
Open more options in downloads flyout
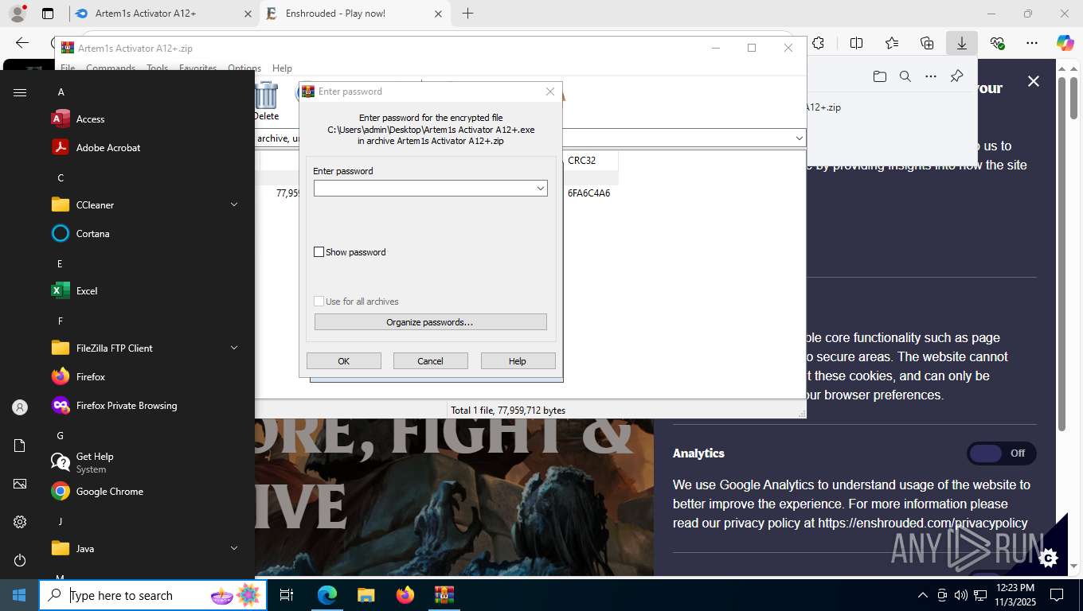click(931, 76)
